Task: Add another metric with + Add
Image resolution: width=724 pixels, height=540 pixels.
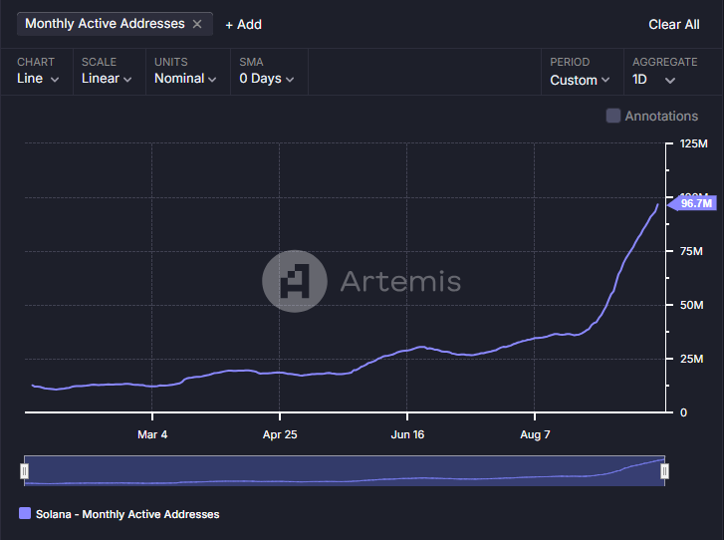Action: point(243,25)
